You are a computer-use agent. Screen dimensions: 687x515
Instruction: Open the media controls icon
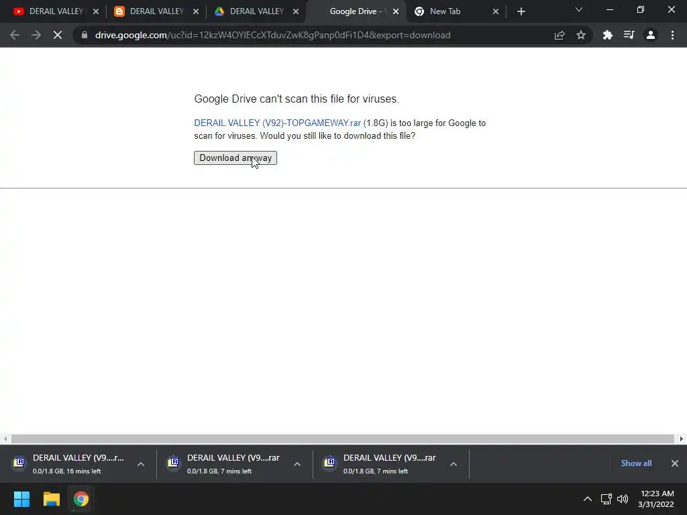(629, 35)
